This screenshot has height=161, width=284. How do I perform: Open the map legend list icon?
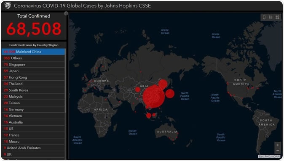[271, 17]
